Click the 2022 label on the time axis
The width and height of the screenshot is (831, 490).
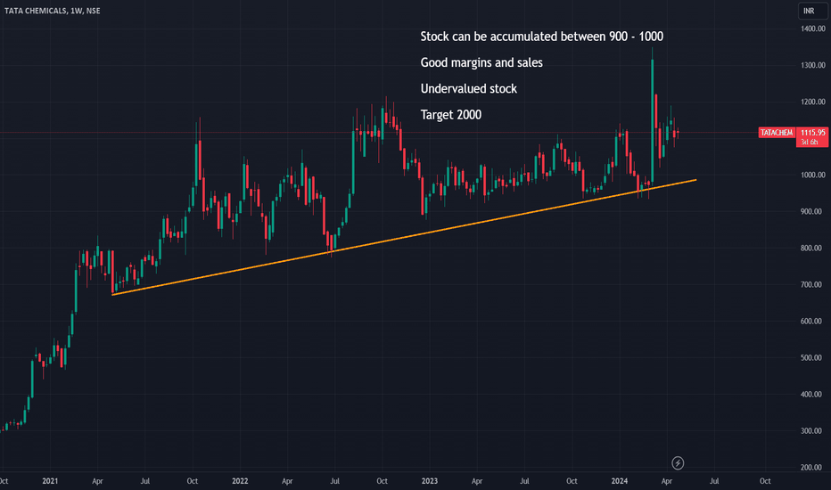[x=240, y=481]
